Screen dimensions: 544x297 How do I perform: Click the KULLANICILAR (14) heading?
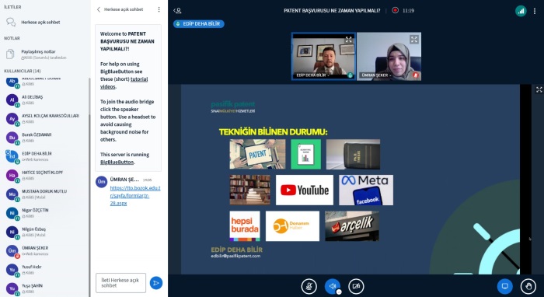tap(23, 71)
